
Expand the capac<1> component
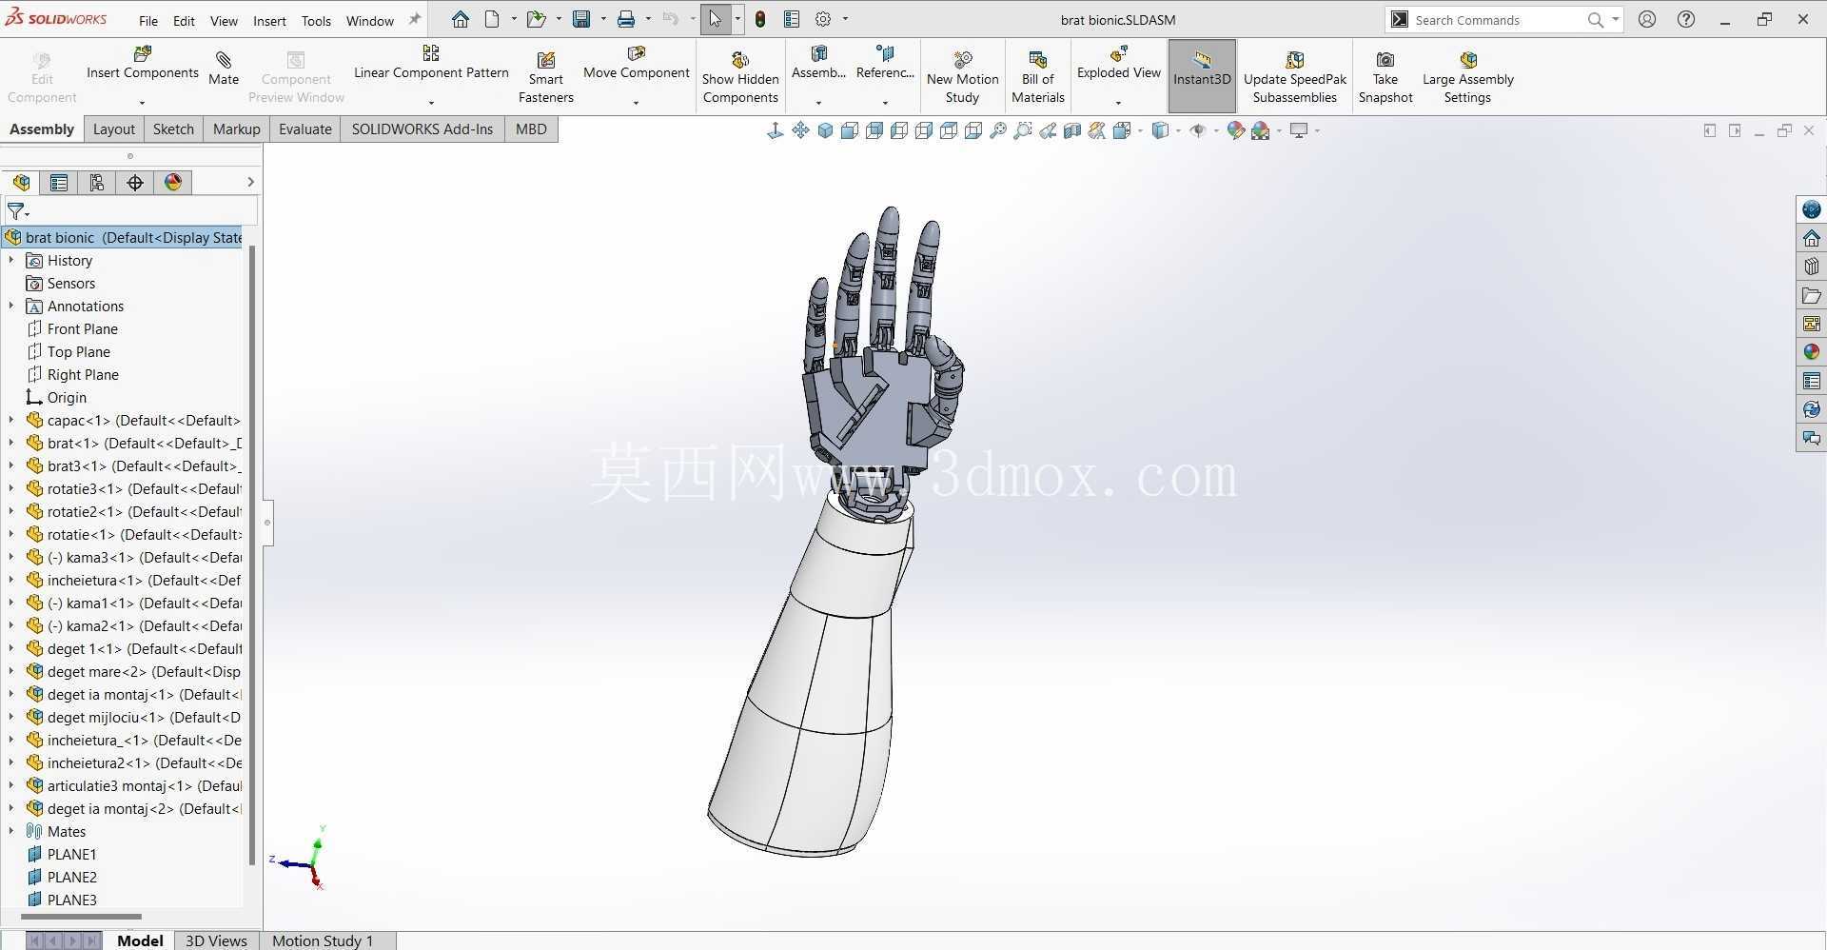coord(11,420)
